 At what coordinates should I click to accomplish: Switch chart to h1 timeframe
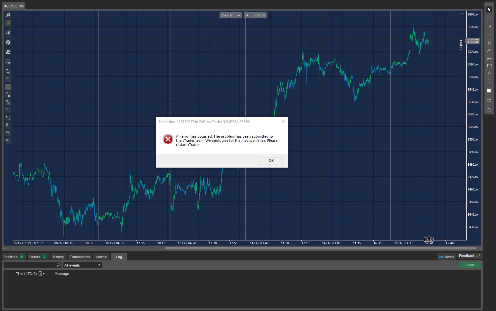coord(8,110)
